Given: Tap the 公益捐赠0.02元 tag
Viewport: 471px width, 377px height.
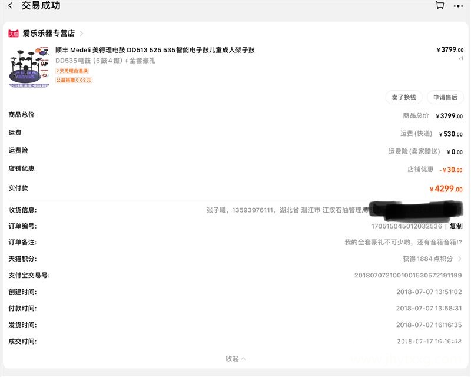Looking at the screenshot, I should point(74,80).
